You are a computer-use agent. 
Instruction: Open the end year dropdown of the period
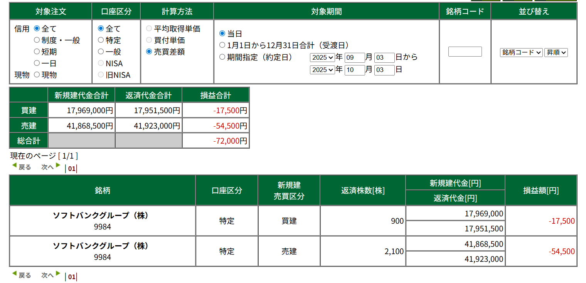click(x=322, y=70)
